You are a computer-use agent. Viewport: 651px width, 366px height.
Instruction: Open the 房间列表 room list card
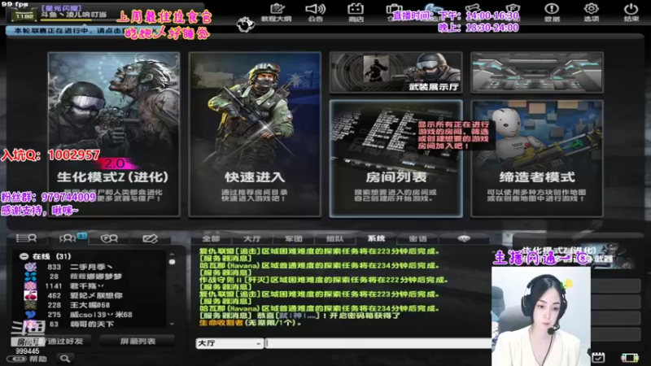coord(395,159)
